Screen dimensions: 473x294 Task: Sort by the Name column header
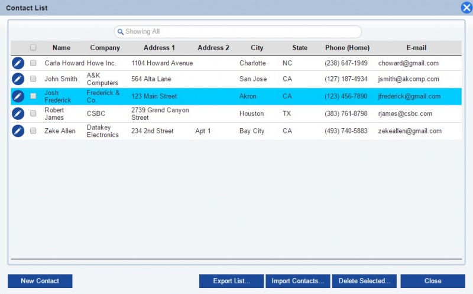pyautogui.click(x=61, y=48)
